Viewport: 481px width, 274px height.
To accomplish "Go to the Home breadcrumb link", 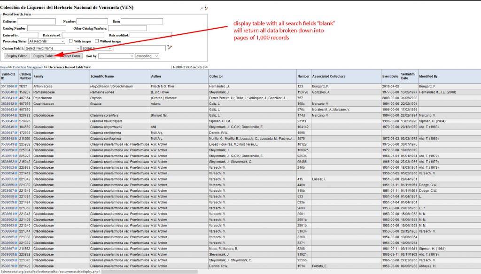I will pos(4,67).
